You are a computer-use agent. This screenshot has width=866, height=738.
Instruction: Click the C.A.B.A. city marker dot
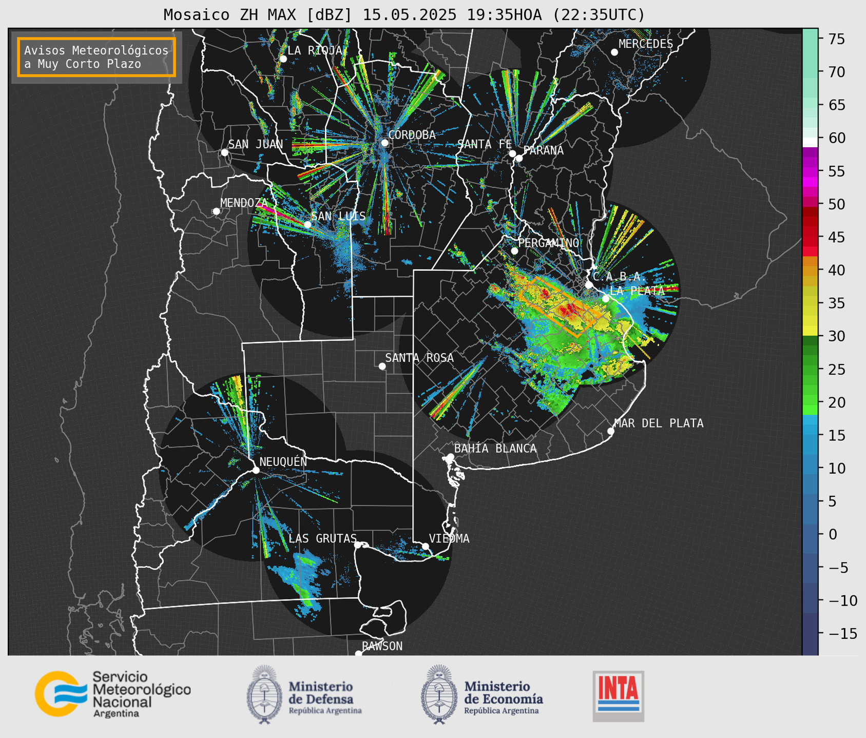(x=589, y=285)
